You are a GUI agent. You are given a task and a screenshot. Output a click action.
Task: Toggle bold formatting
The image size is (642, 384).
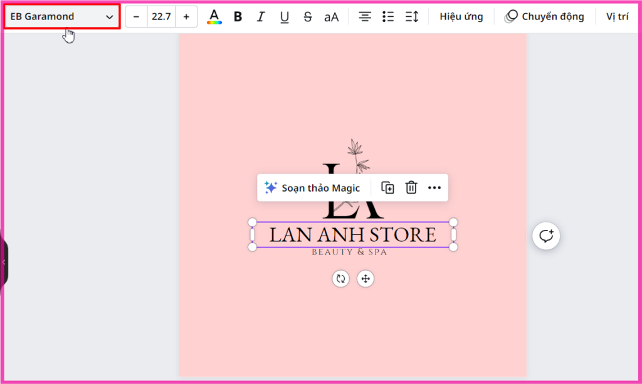[238, 17]
